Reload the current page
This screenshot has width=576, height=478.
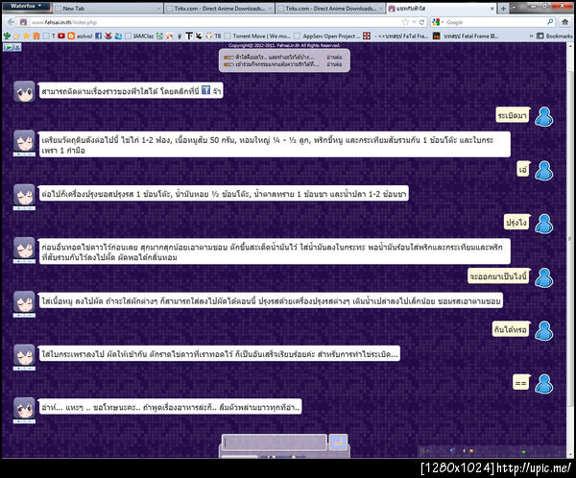[421, 22]
